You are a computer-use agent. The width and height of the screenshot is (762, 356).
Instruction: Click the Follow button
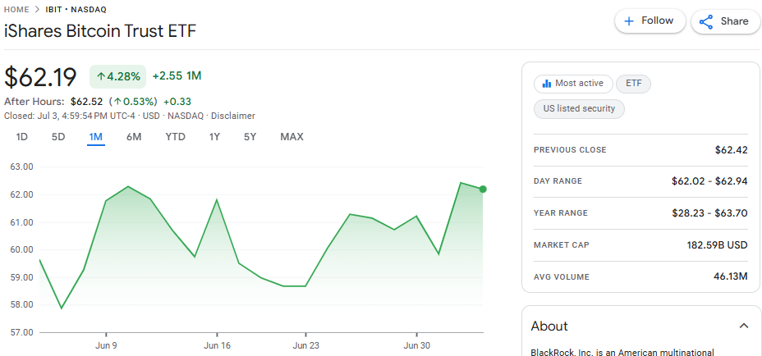650,21
